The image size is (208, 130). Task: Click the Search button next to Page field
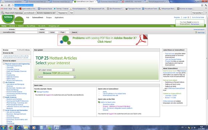click(74, 32)
